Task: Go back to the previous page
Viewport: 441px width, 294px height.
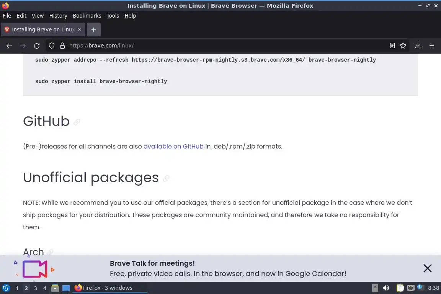Action: (9, 46)
